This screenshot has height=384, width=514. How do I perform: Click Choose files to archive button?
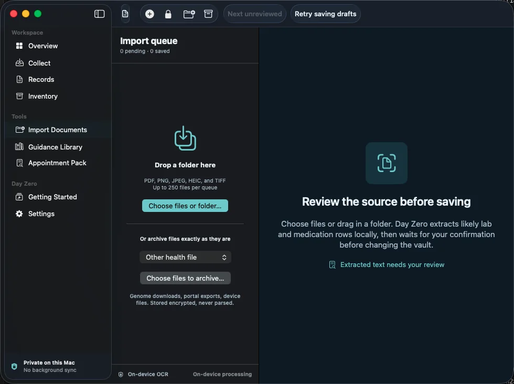click(185, 278)
